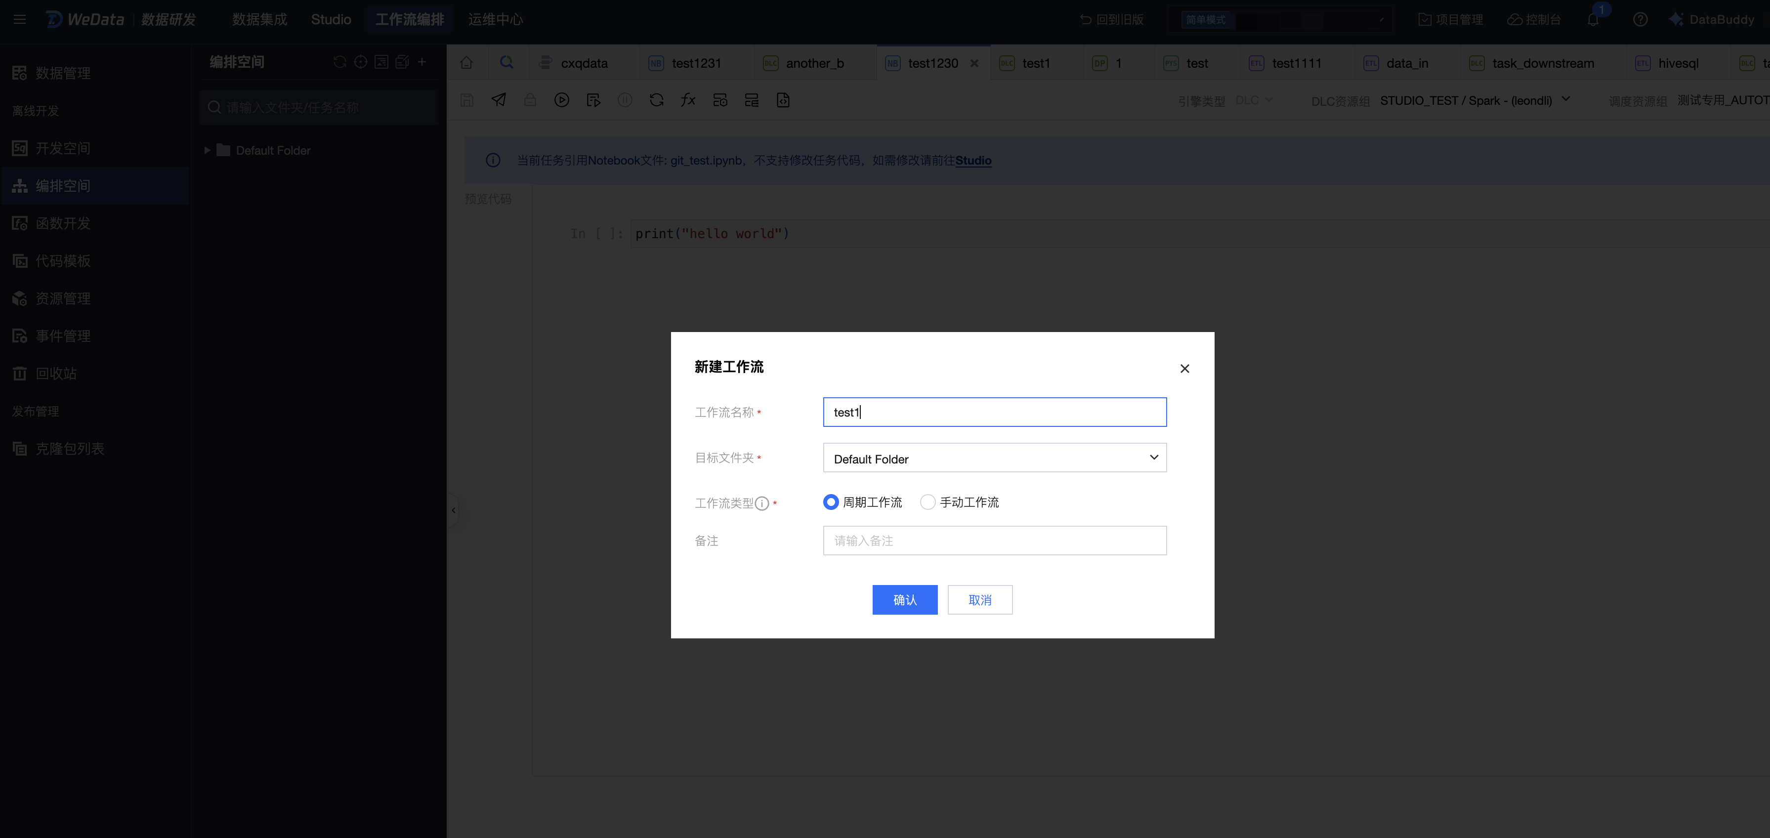The image size is (1770, 838).
Task: Click the 确认 button
Action: (904, 600)
